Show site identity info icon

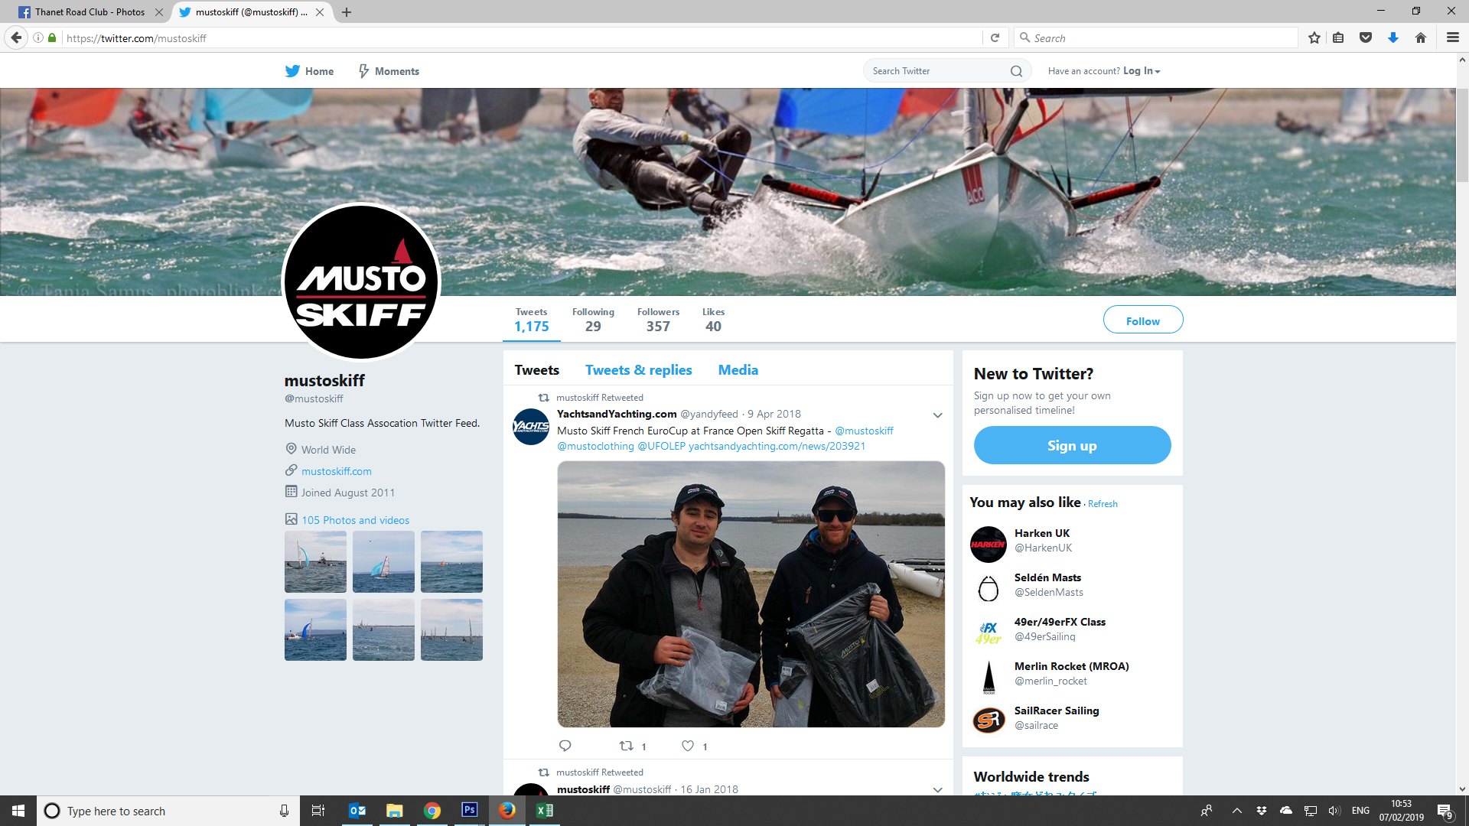pyautogui.click(x=37, y=37)
